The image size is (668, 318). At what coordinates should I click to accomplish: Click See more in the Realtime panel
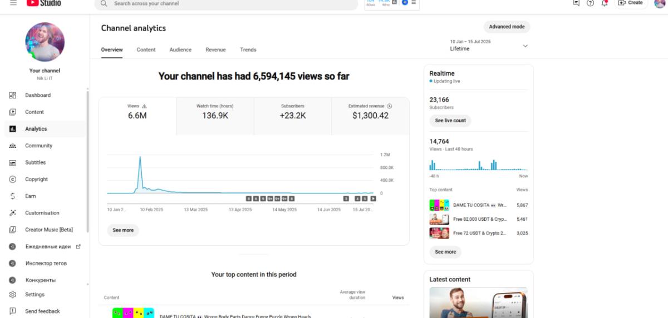(445, 252)
